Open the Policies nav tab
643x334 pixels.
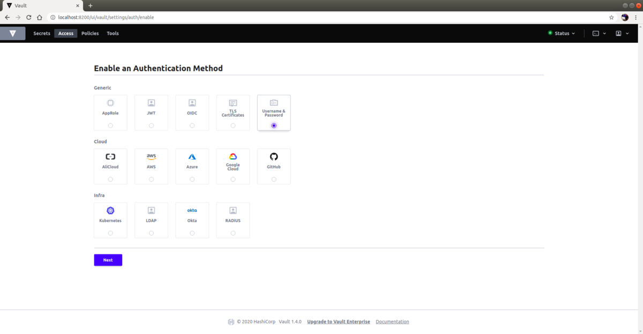90,33
